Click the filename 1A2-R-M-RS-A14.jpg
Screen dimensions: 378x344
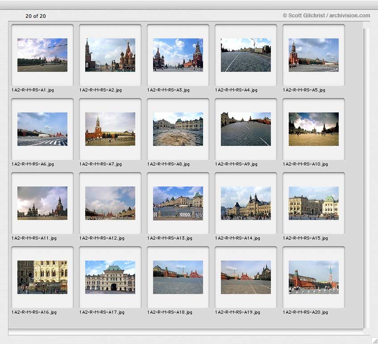pos(238,238)
